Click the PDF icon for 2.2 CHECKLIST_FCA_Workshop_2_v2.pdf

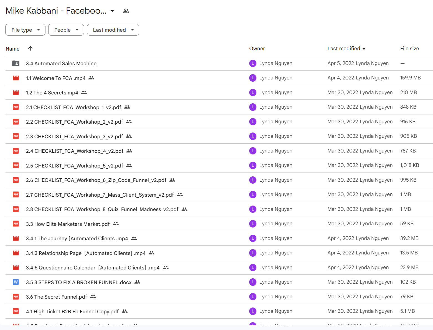coord(16,122)
